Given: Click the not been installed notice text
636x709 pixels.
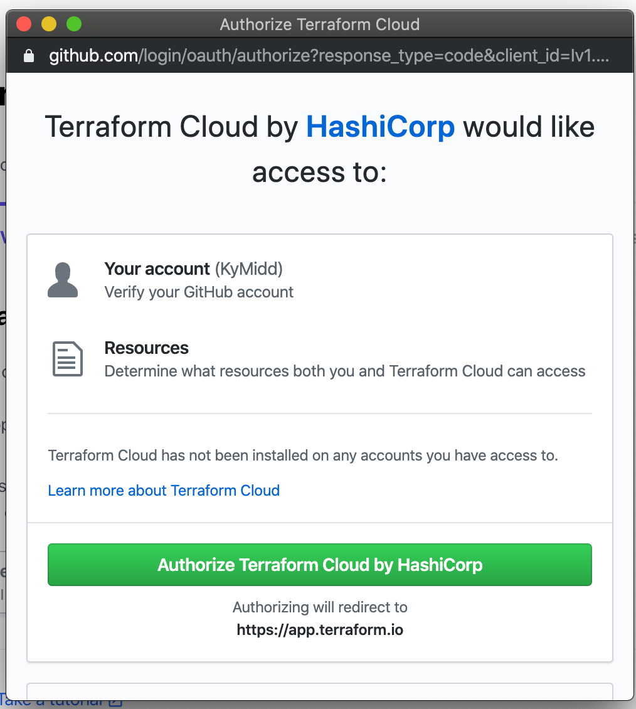Looking at the screenshot, I should tap(303, 455).
